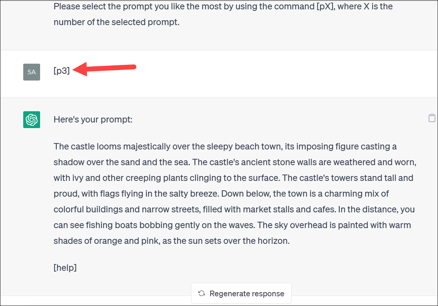Click the [help] command text

(65, 267)
